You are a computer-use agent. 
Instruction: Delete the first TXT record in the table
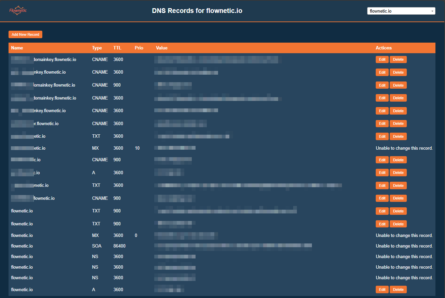pos(398,136)
